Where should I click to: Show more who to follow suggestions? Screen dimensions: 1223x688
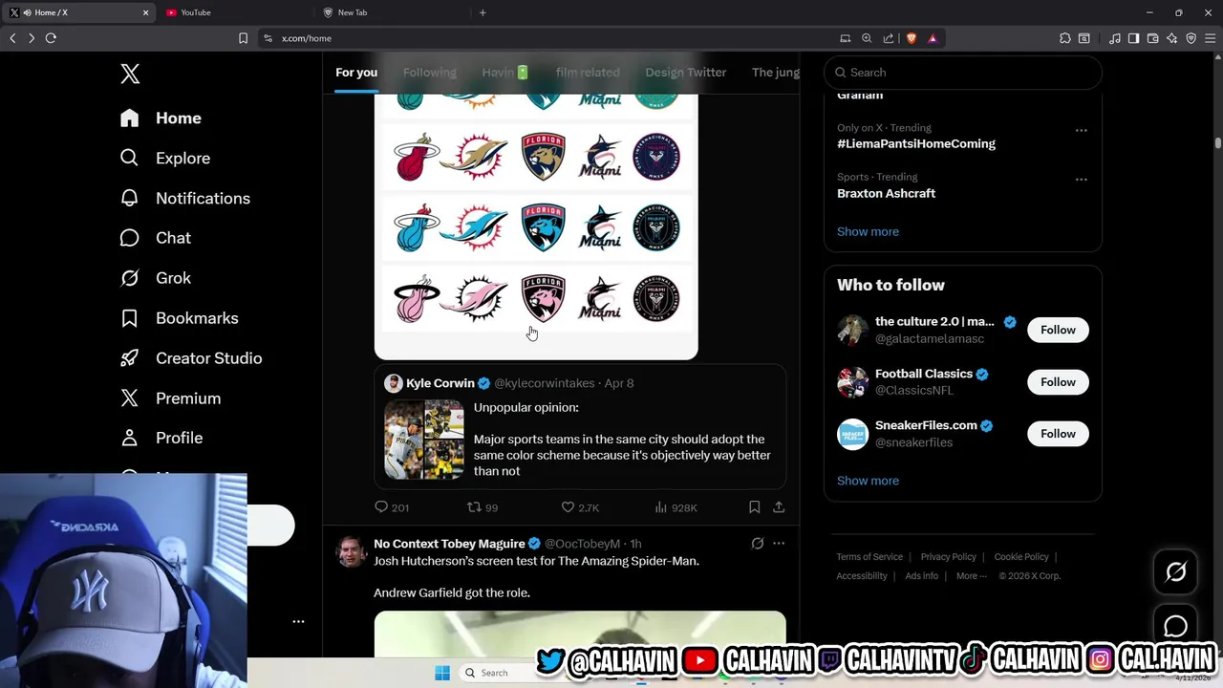(x=868, y=481)
